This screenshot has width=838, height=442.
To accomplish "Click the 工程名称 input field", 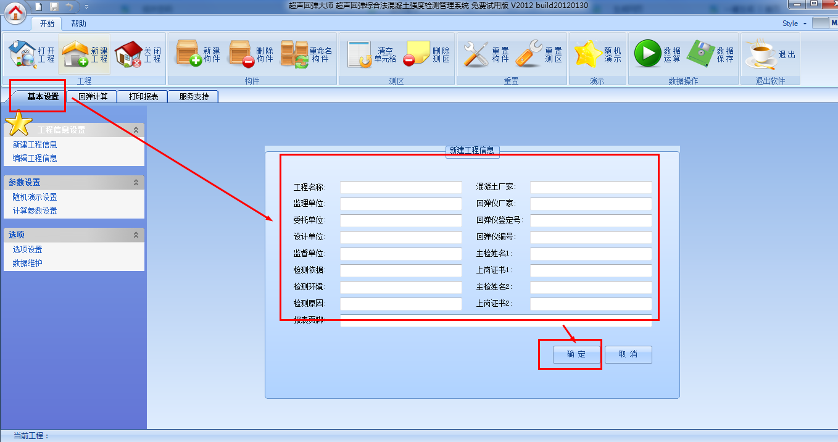I will click(x=400, y=187).
